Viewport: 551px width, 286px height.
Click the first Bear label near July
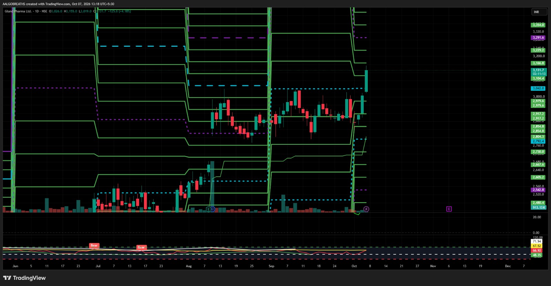94,245
